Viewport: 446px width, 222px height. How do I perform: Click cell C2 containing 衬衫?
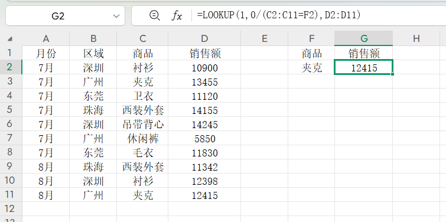(x=142, y=68)
